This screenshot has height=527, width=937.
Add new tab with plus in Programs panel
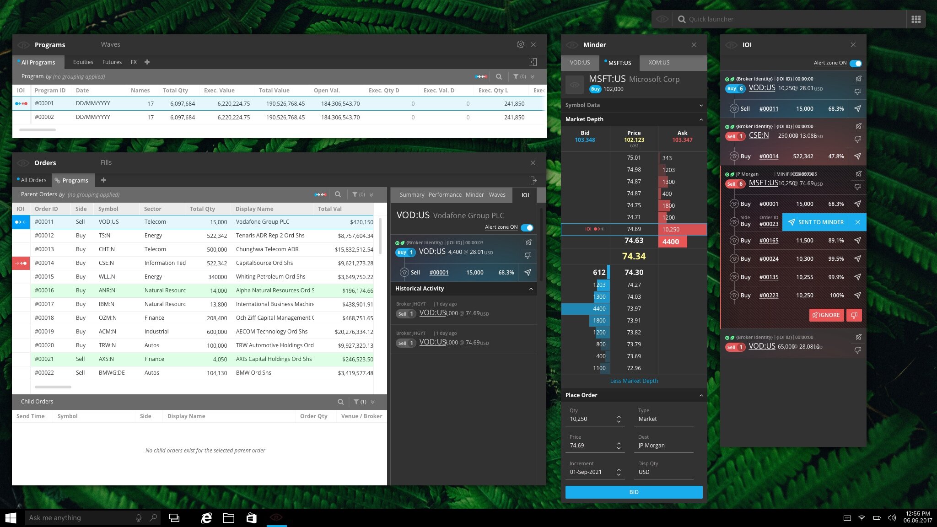147,62
